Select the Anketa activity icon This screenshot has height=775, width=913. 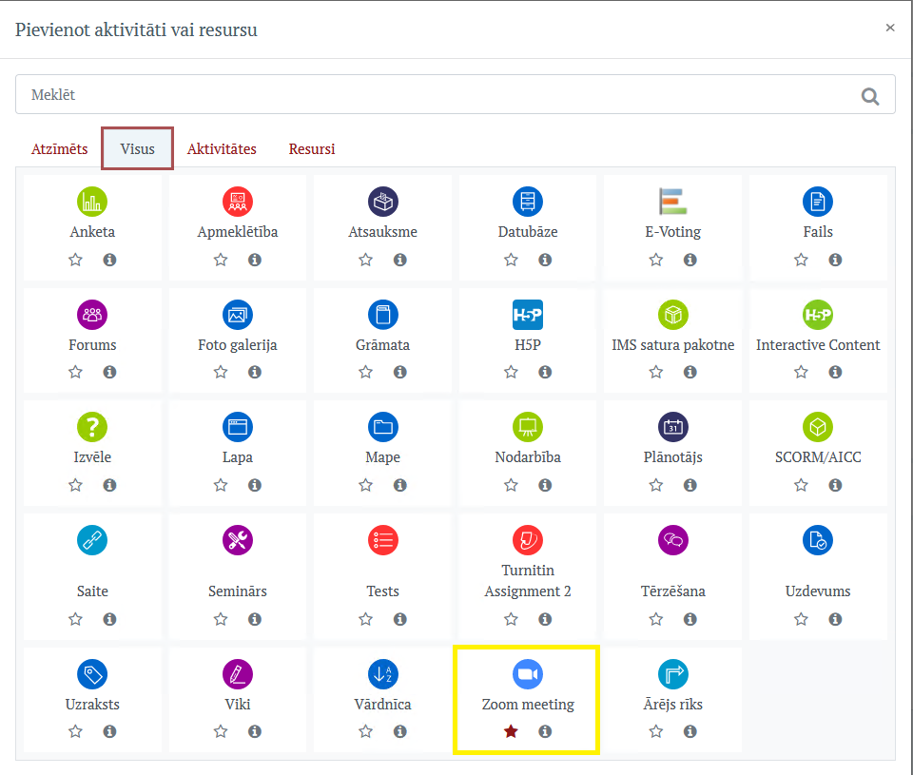point(92,202)
